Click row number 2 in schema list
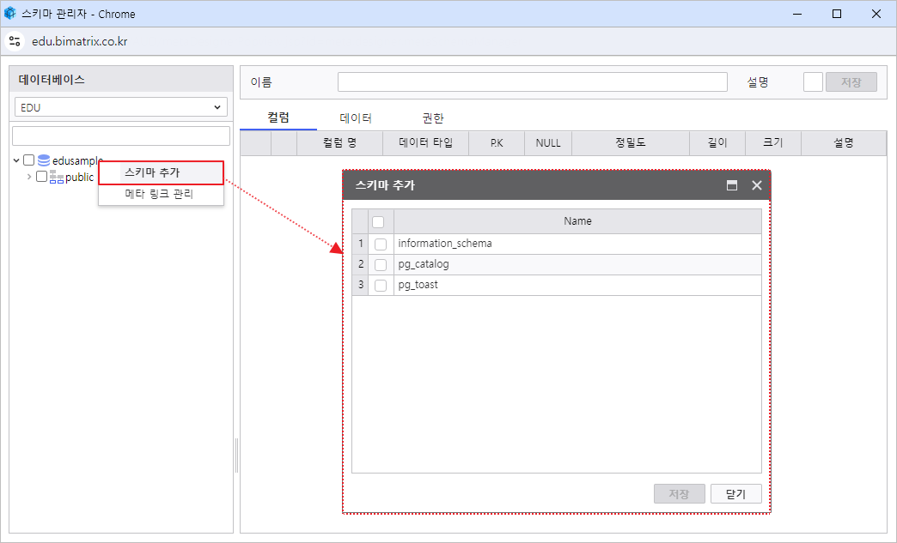This screenshot has height=543, width=897. point(360,264)
